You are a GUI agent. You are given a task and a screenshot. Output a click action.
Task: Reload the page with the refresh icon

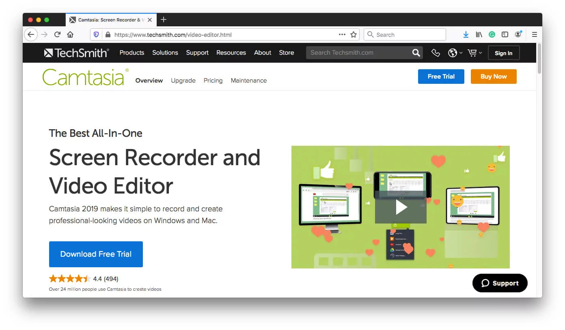pyautogui.click(x=58, y=34)
